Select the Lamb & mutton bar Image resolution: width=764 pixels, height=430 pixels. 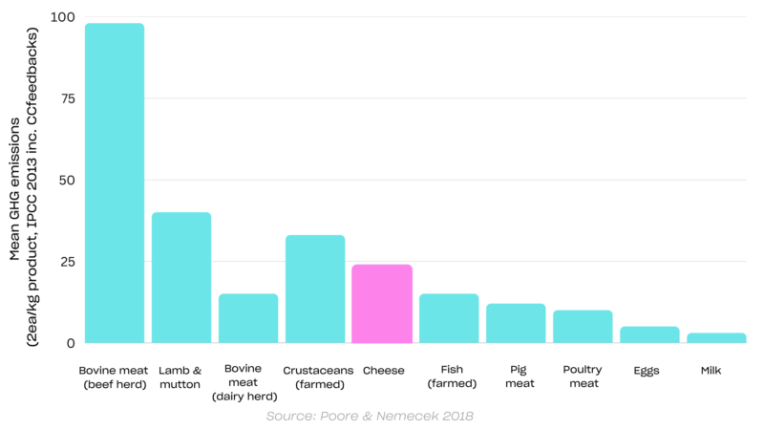point(181,277)
